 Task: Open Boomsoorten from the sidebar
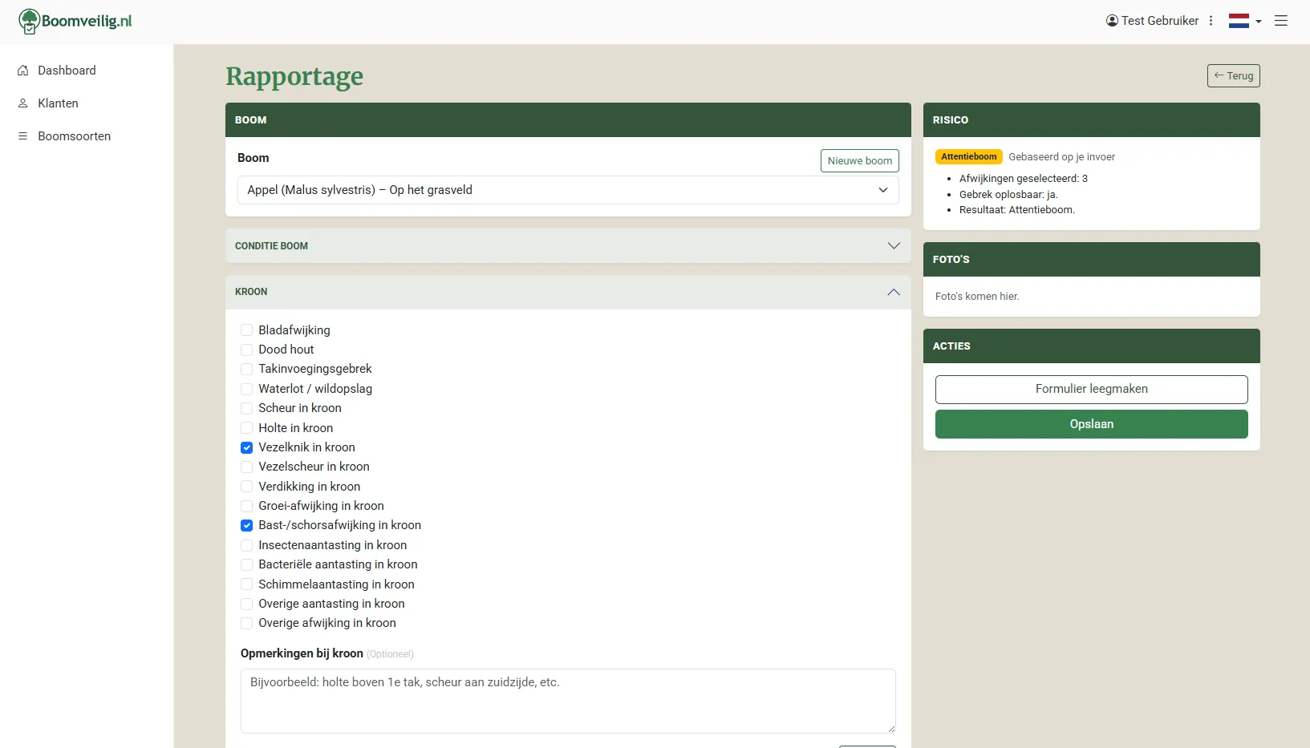pyautogui.click(x=74, y=136)
